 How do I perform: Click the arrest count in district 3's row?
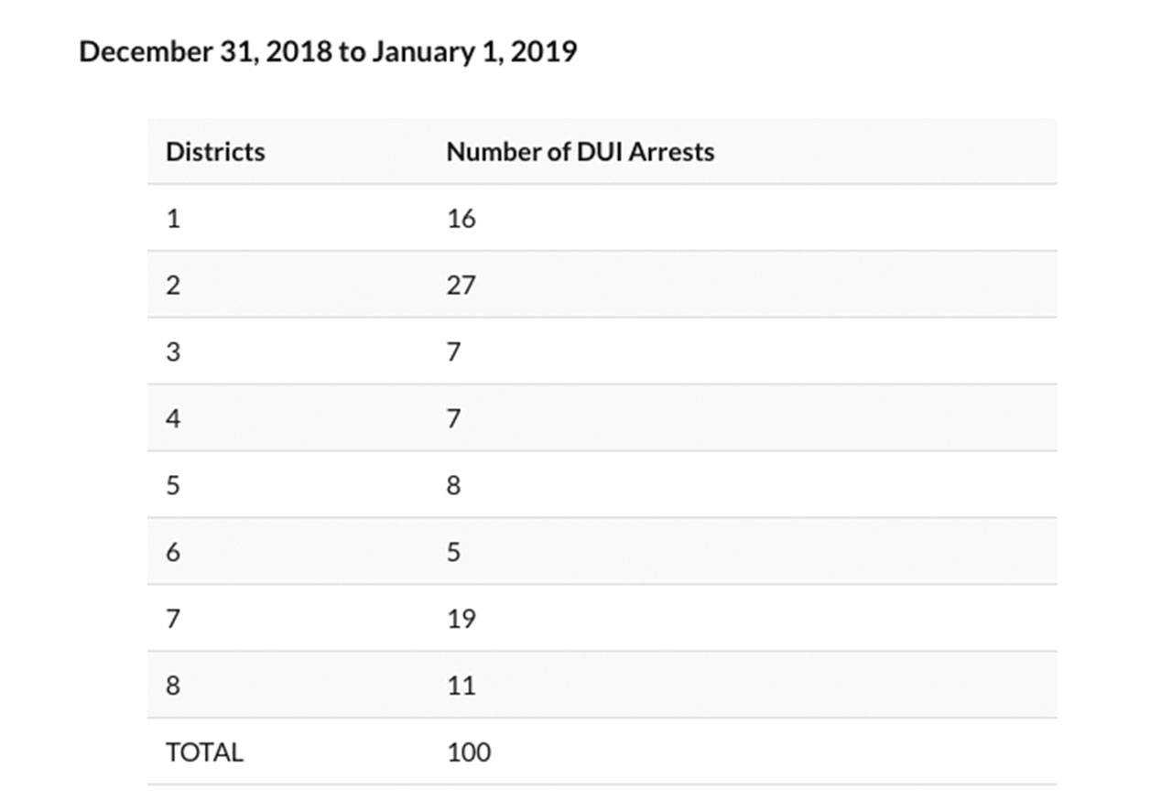(453, 351)
